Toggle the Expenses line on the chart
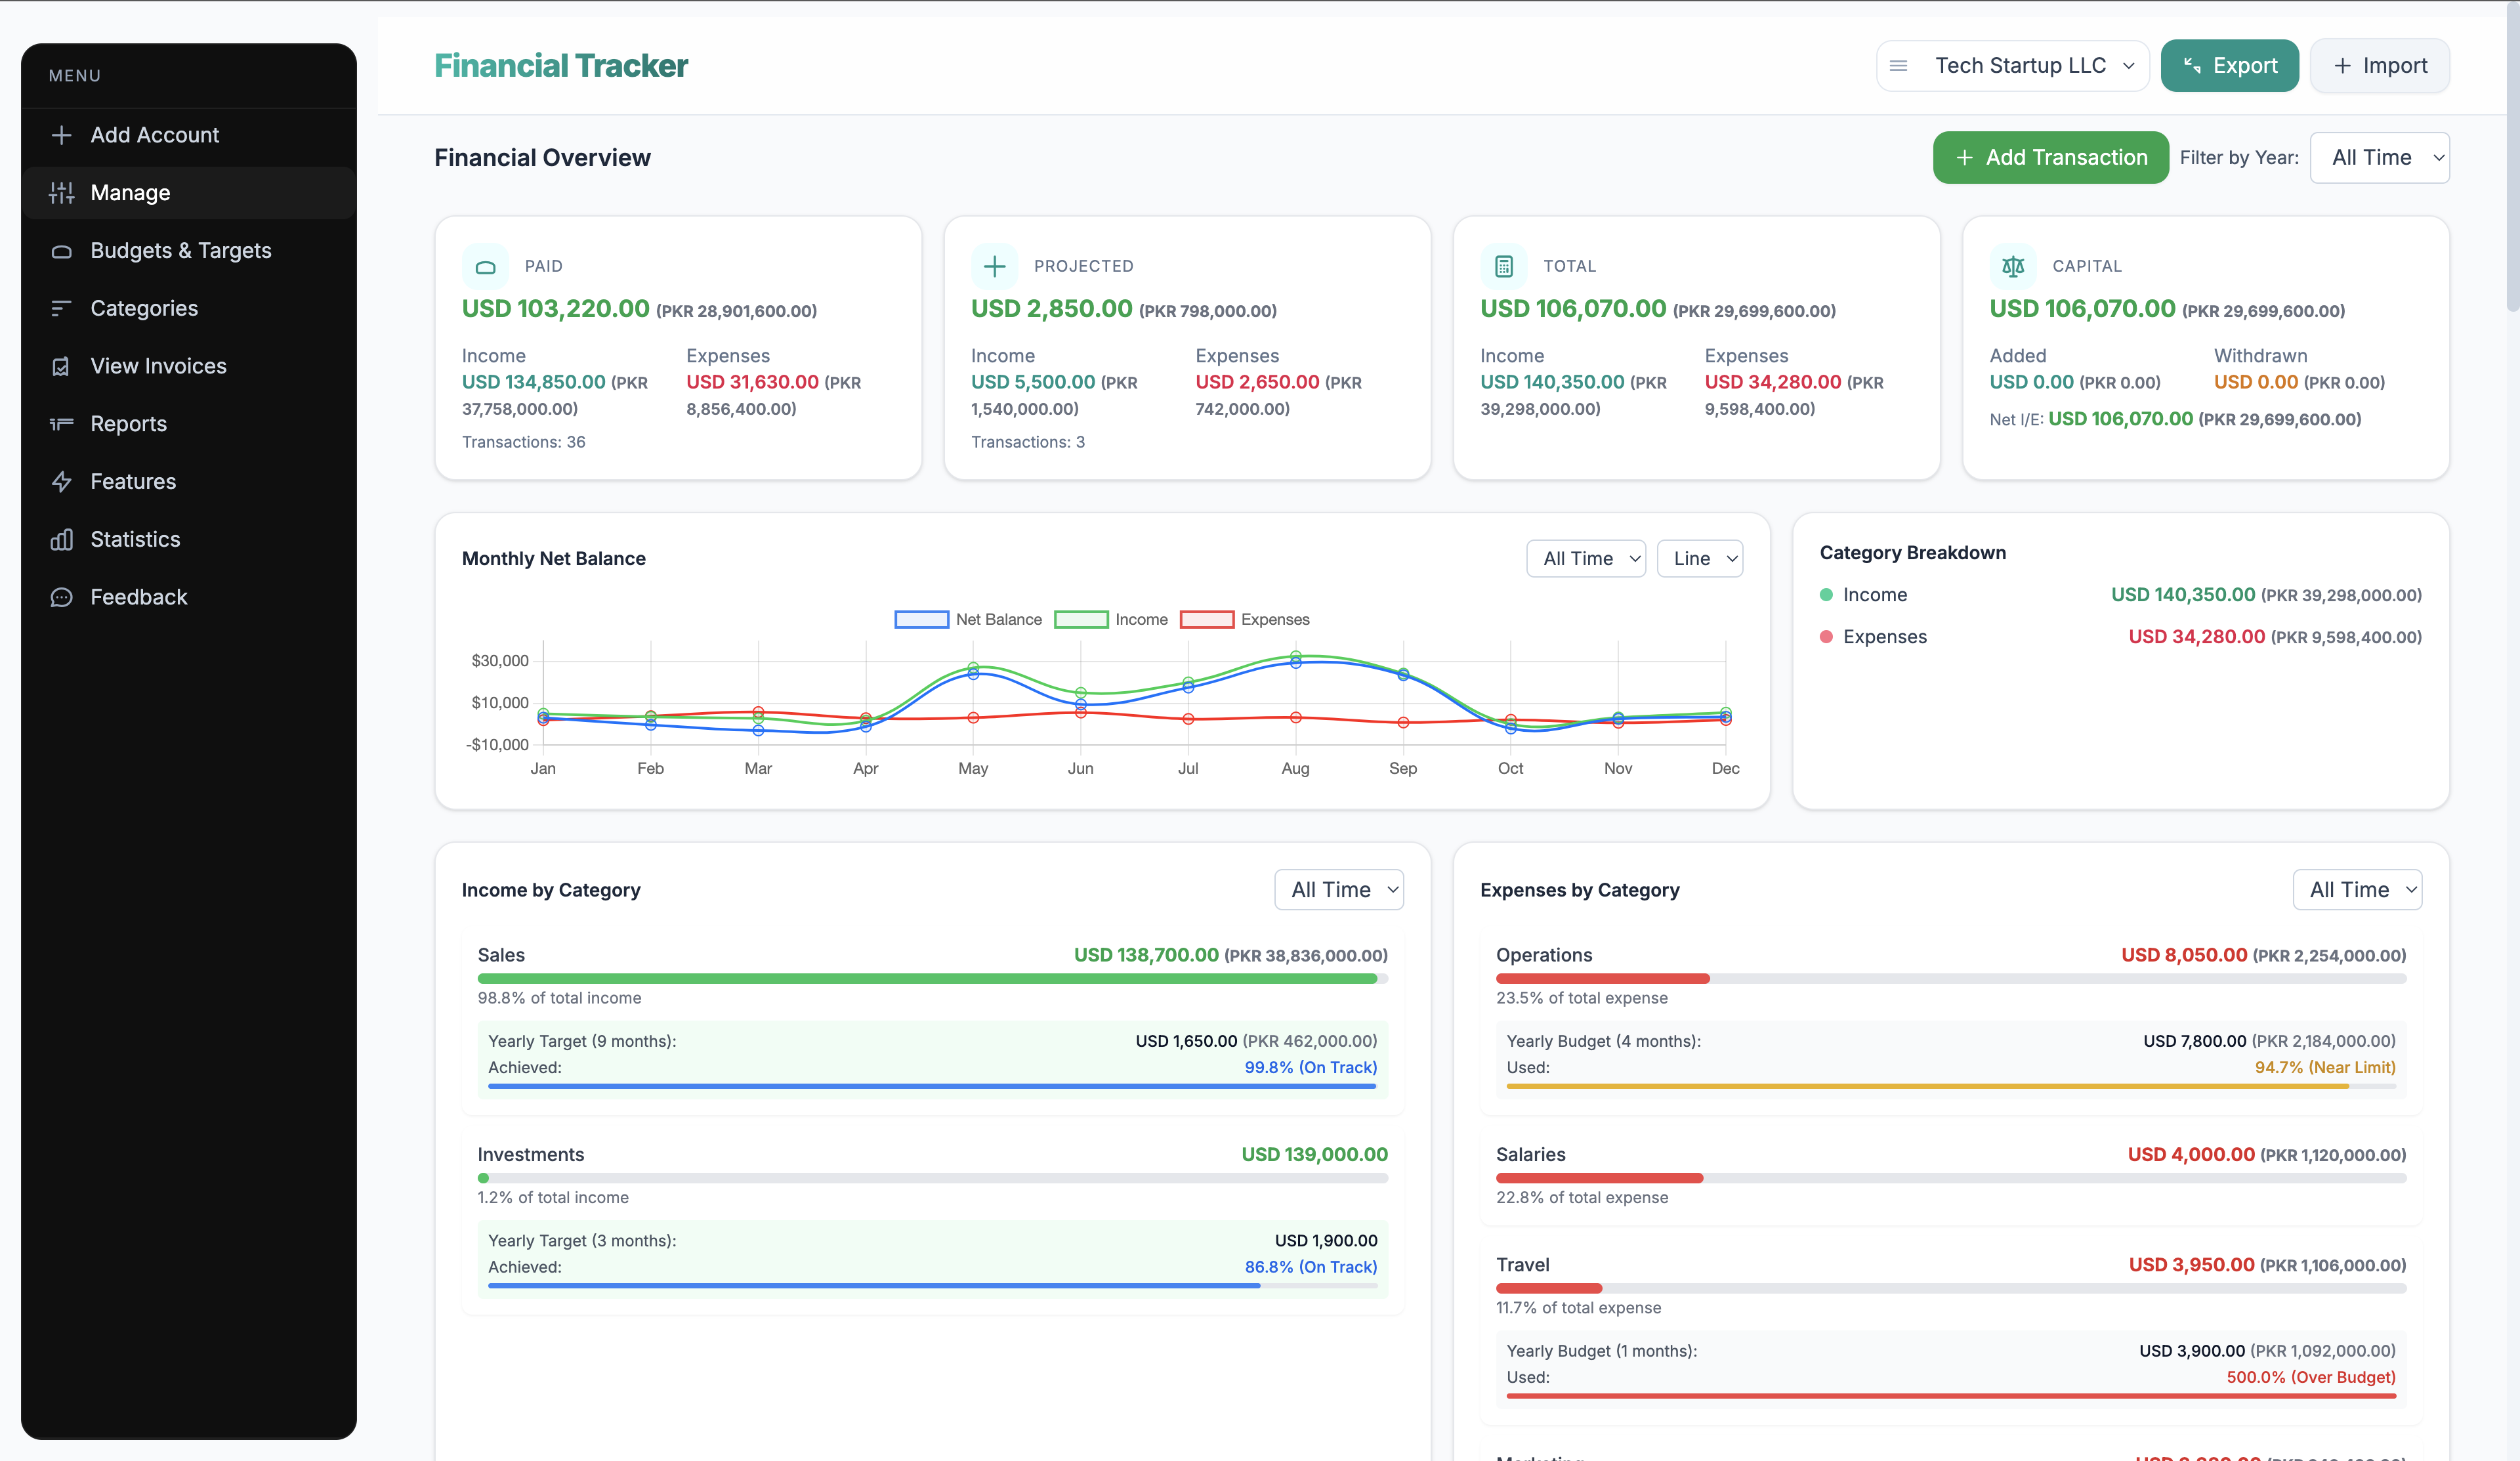The width and height of the screenshot is (2520, 1461). point(1245,619)
